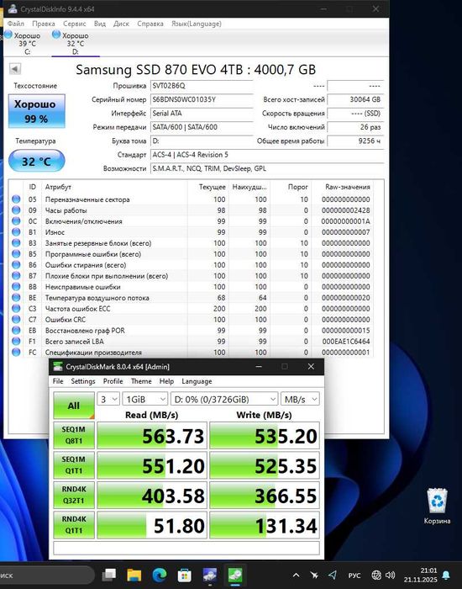Click the airplane mode tray icon
The width and height of the screenshot is (462, 589).
315,575
